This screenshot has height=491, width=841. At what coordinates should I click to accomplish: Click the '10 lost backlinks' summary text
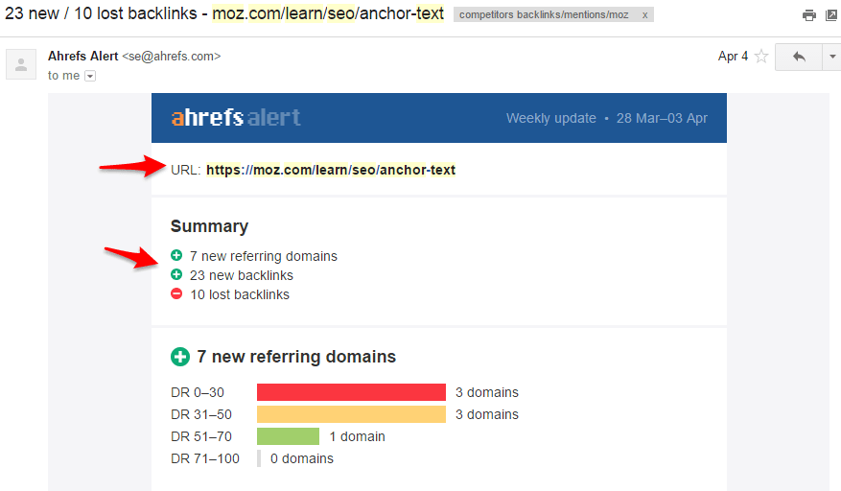pyautogui.click(x=239, y=294)
